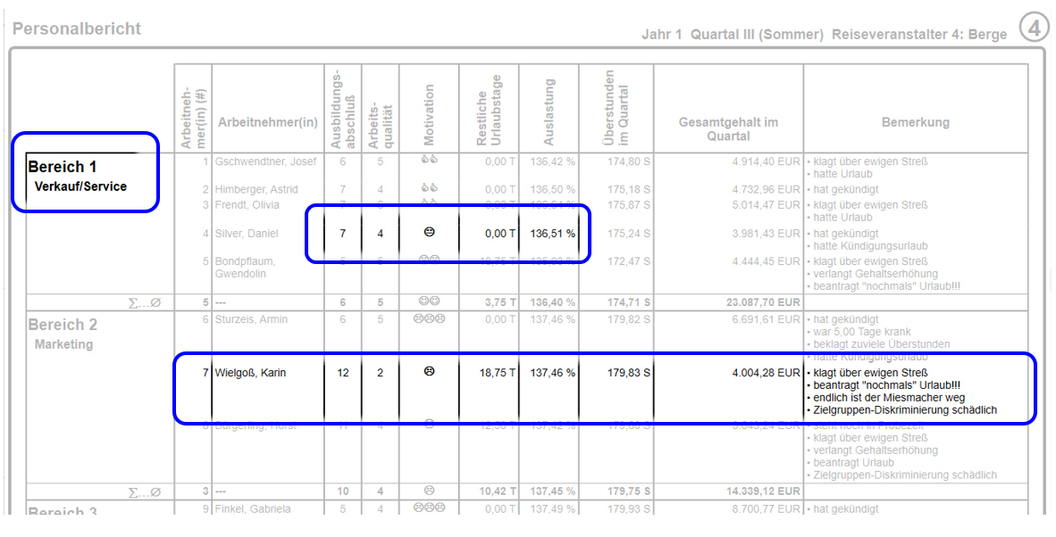
Task: Click the Motivation column header
Action: [429, 115]
